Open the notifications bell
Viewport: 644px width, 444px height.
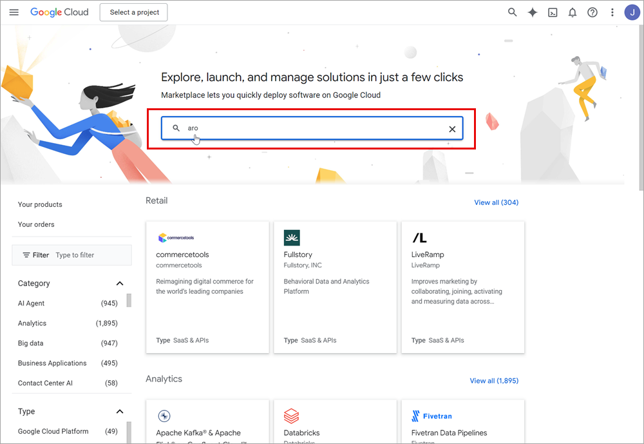(x=573, y=12)
